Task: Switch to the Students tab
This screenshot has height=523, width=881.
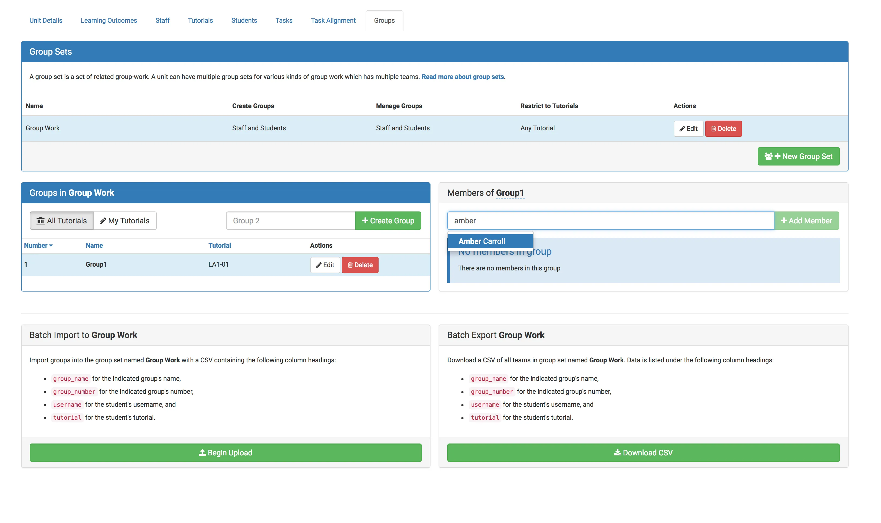Action: 244,21
